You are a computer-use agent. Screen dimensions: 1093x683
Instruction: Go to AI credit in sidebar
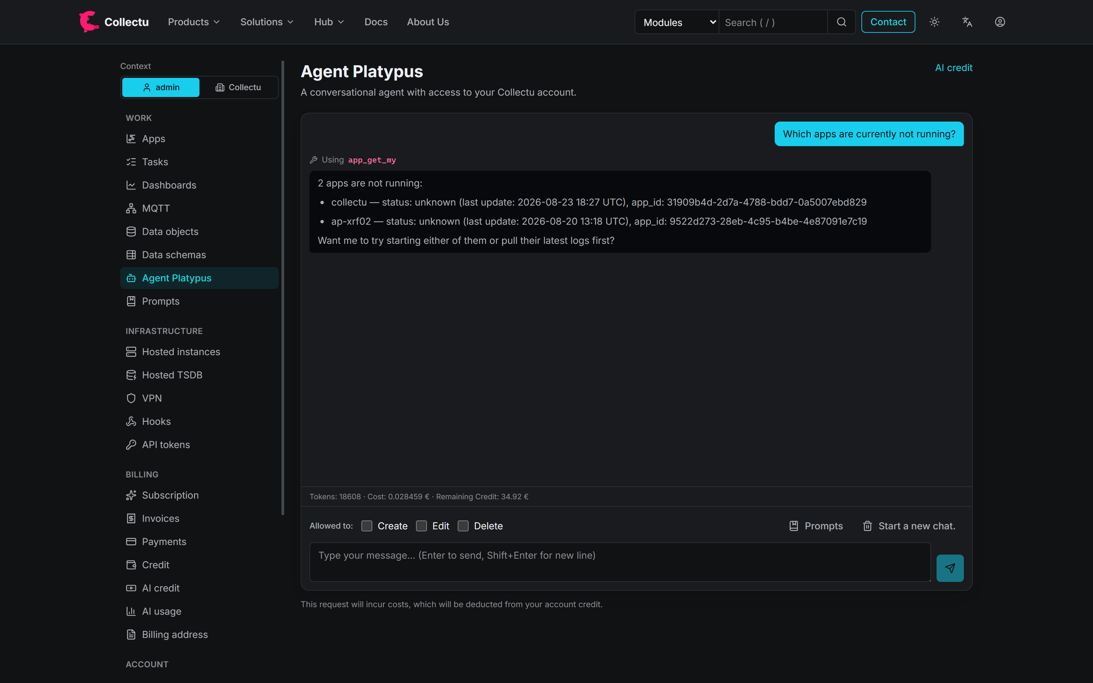point(199,588)
